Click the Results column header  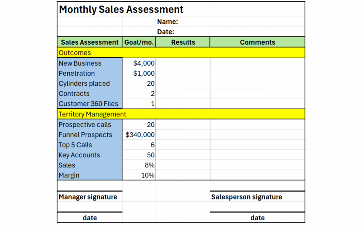(x=183, y=43)
